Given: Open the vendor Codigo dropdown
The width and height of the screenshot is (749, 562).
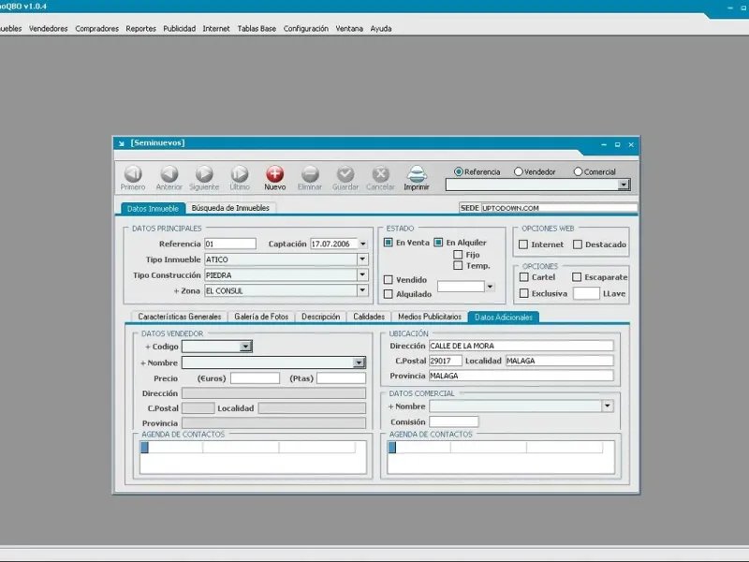Looking at the screenshot, I should point(245,347).
